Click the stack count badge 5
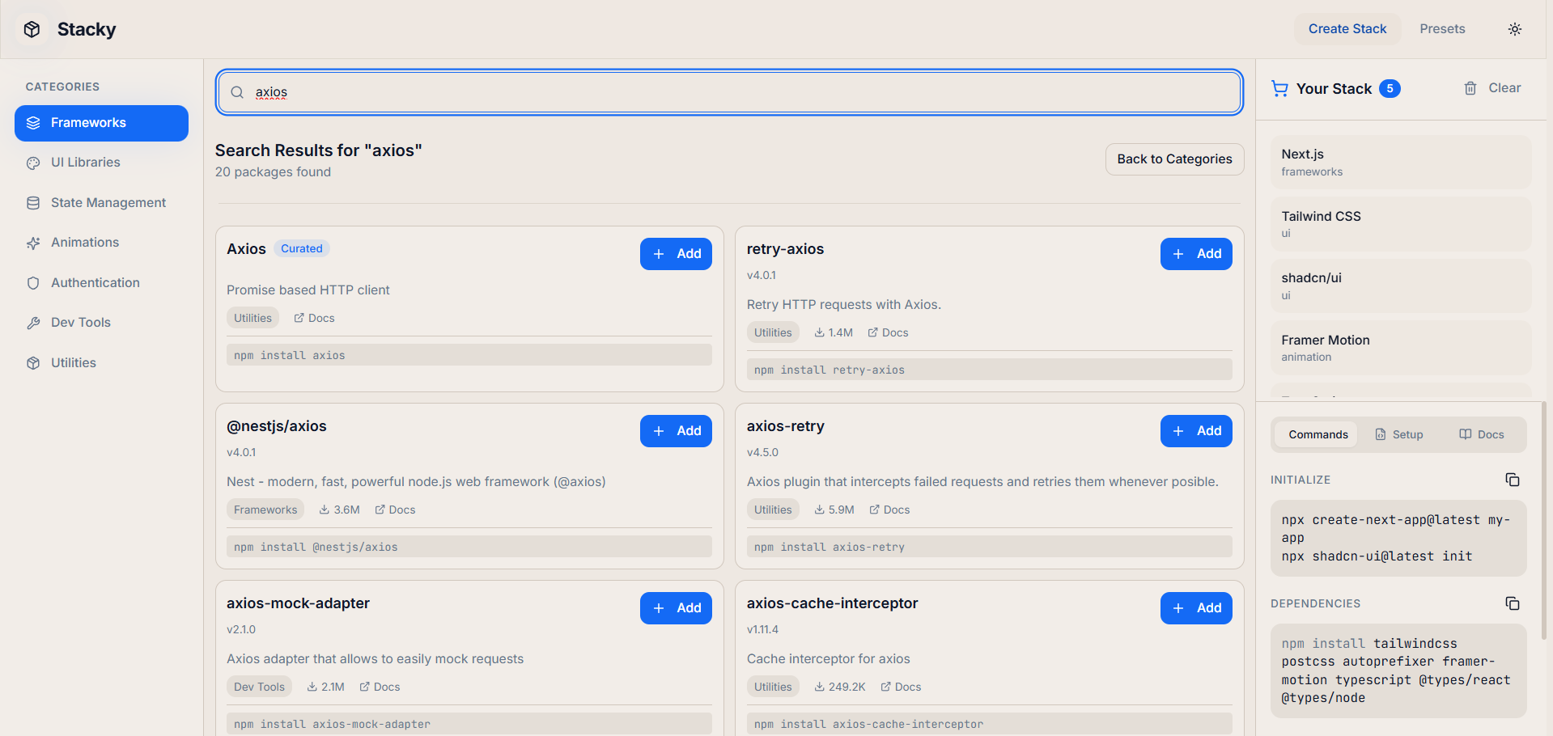Viewport: 1553px width, 736px height. point(1390,88)
